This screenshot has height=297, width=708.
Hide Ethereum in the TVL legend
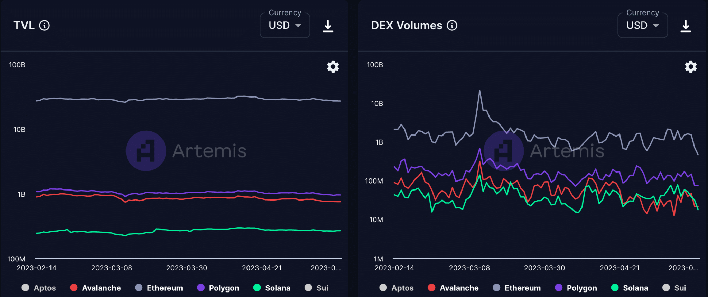pos(159,288)
